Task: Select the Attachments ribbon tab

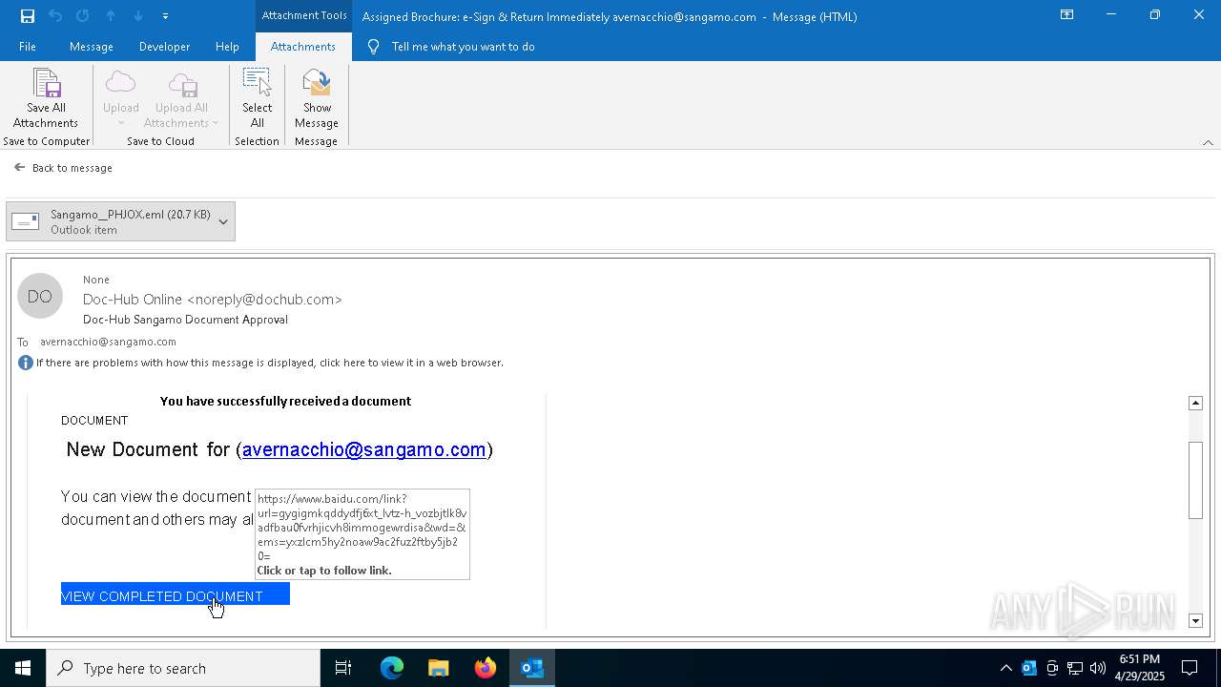Action: (x=303, y=47)
